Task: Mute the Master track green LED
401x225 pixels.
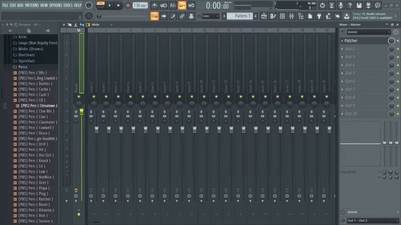Action: pos(79,97)
